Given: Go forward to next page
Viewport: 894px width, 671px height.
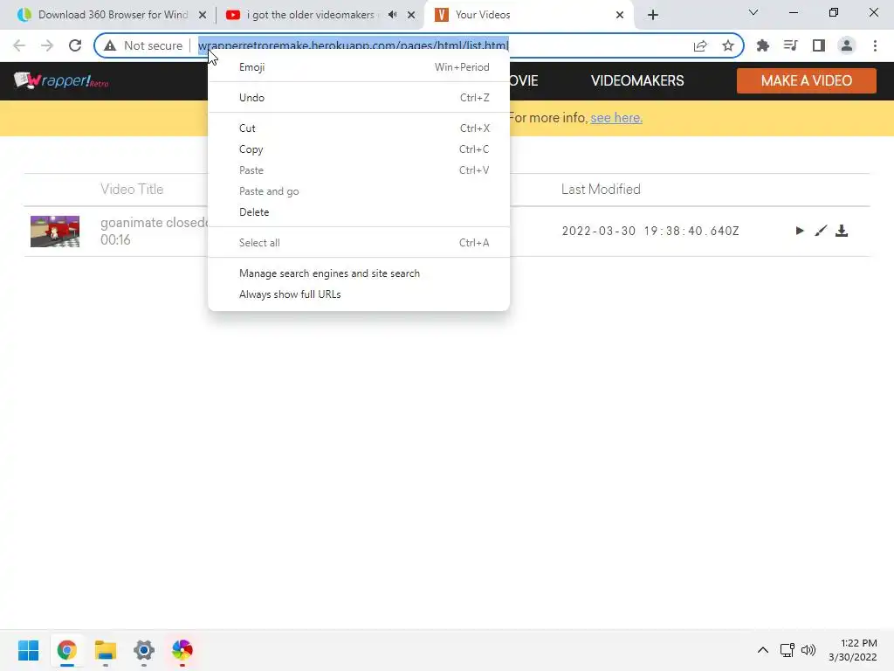Looking at the screenshot, I should click(47, 45).
